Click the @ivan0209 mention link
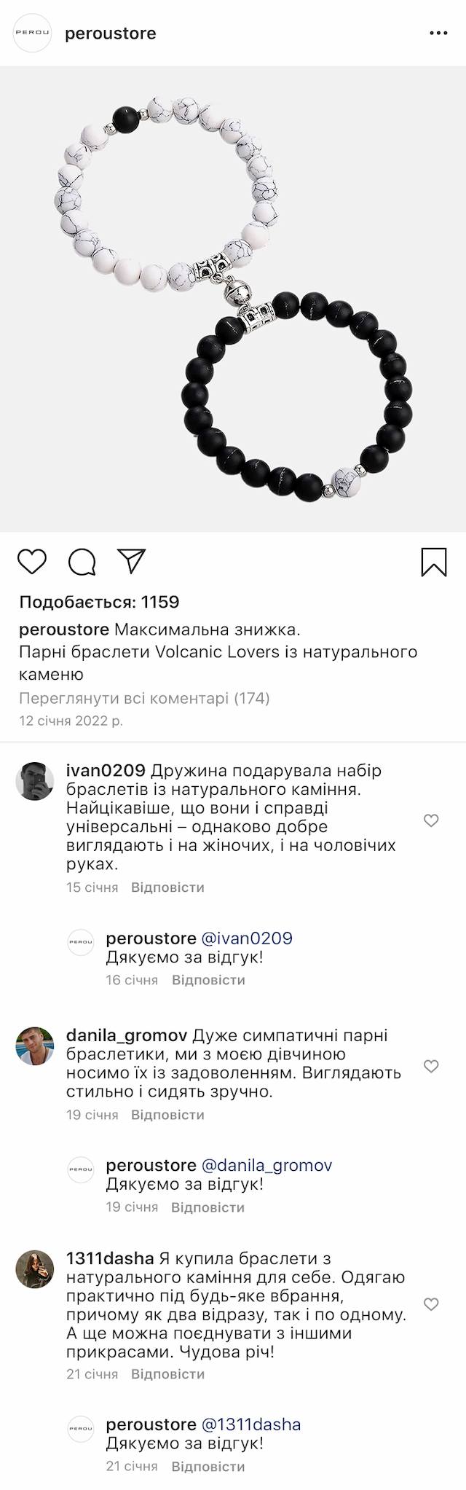 [246, 938]
